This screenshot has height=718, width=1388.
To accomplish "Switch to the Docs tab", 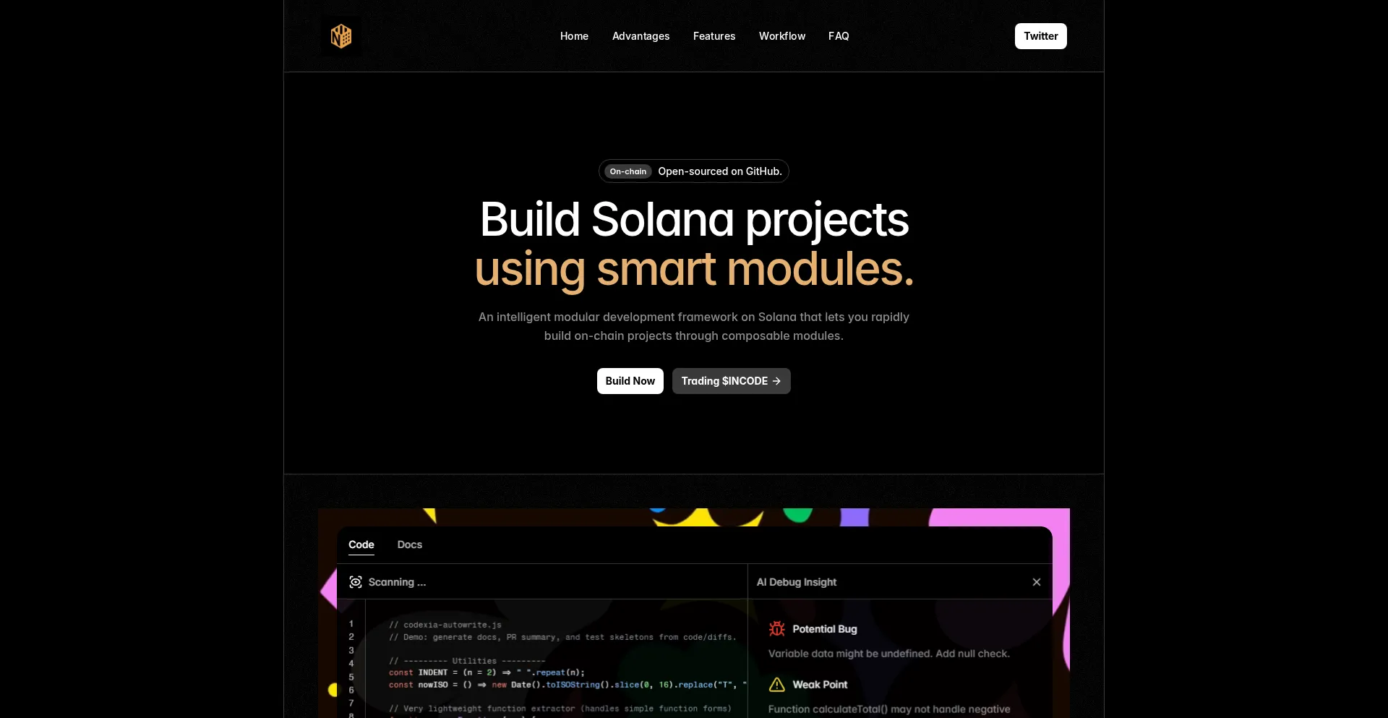I will 410,544.
